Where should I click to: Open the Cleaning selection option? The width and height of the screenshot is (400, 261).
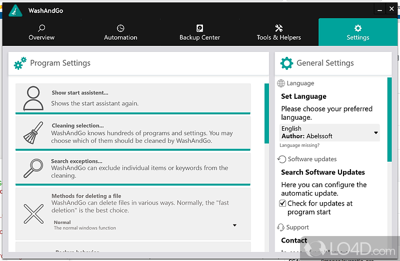[133, 133]
